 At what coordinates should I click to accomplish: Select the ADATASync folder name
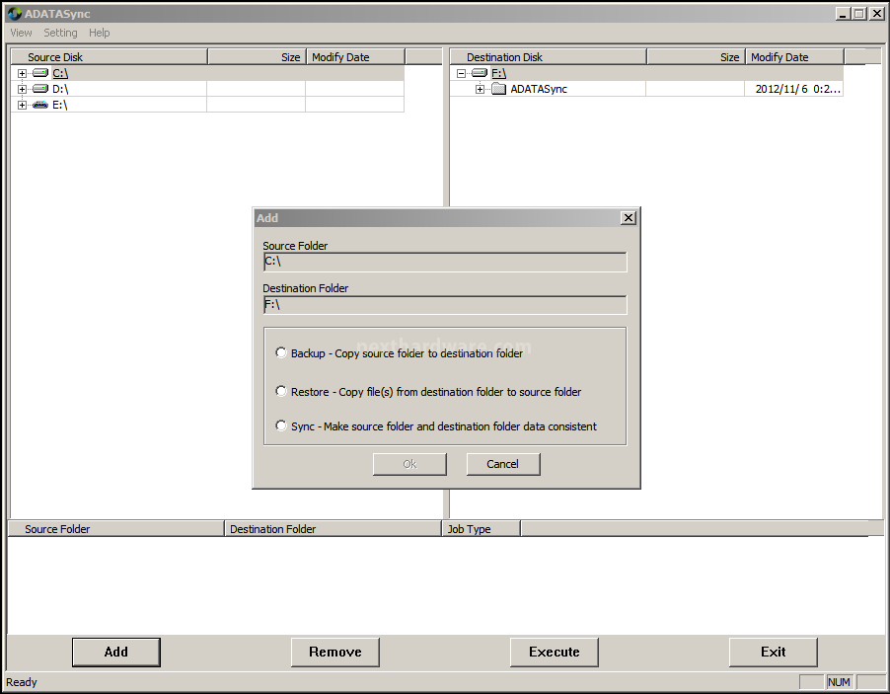click(539, 89)
